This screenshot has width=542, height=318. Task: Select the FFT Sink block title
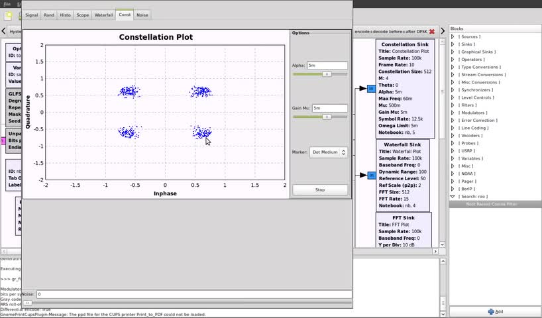click(404, 218)
